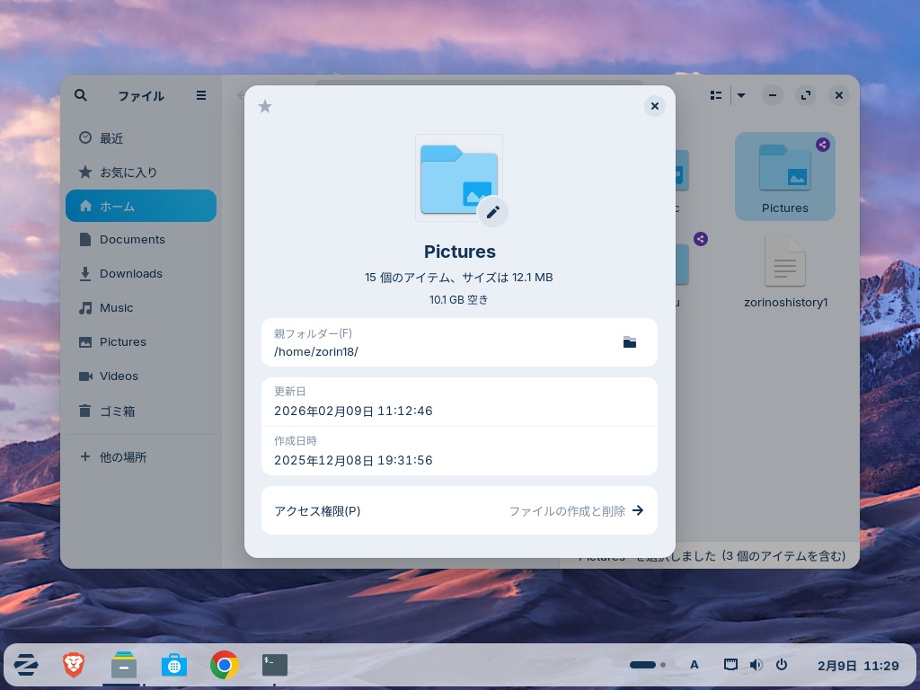Open the Files hamburger menu

[201, 95]
